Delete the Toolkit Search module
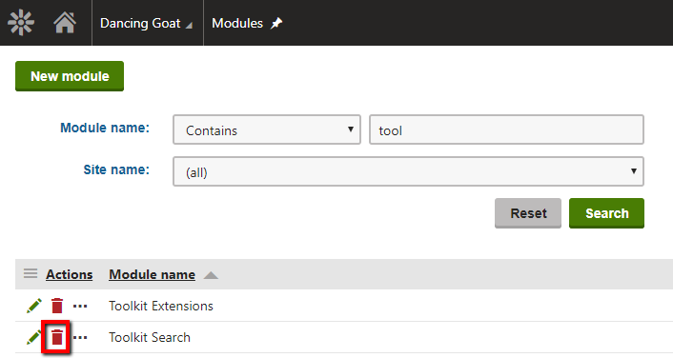The image size is (673, 358). click(x=57, y=337)
